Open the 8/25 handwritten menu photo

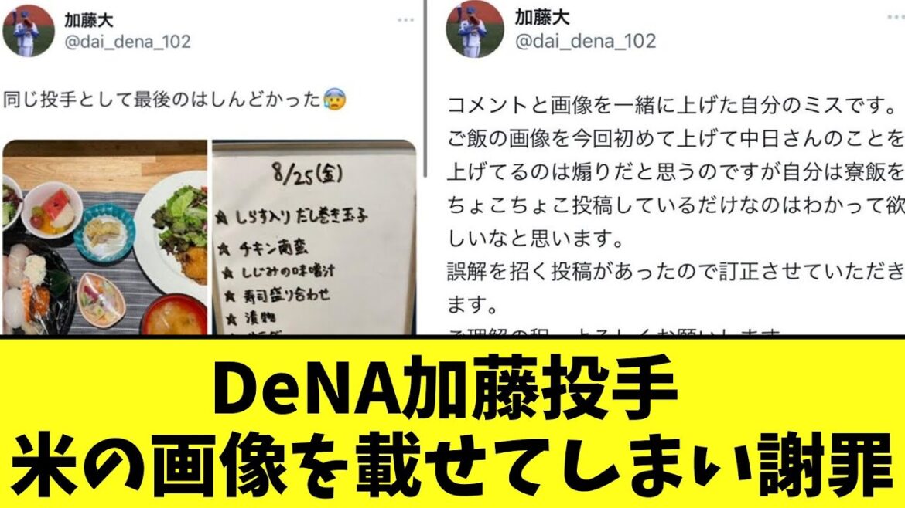pos(314,237)
